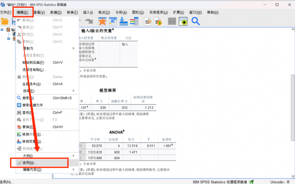The image size is (295, 184).
Task: Click the run script page icon
Action: click(x=158, y=21)
